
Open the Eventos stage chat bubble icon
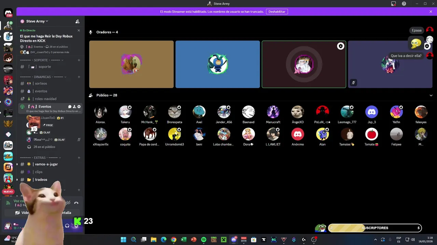tap(70, 107)
